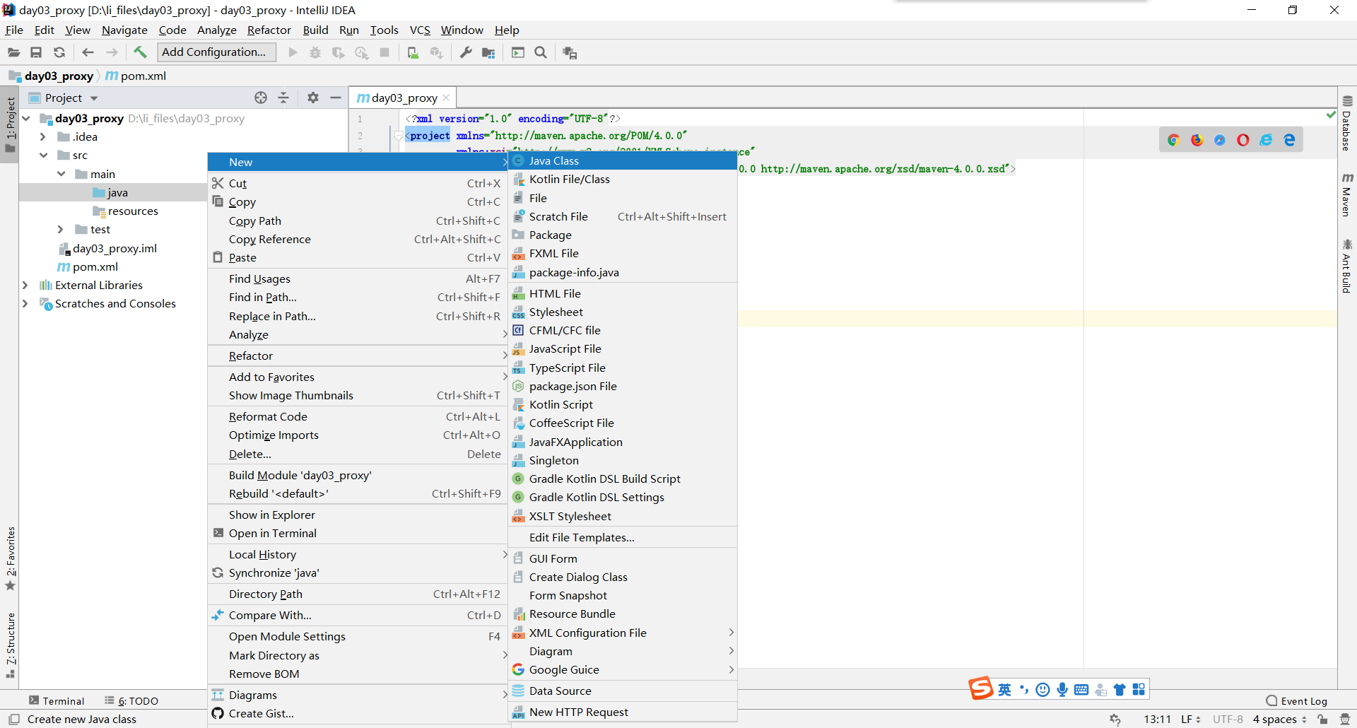Screen dimensions: 1357x728
Task: Click the Search Everywhere magnifier icon
Action: [541, 52]
